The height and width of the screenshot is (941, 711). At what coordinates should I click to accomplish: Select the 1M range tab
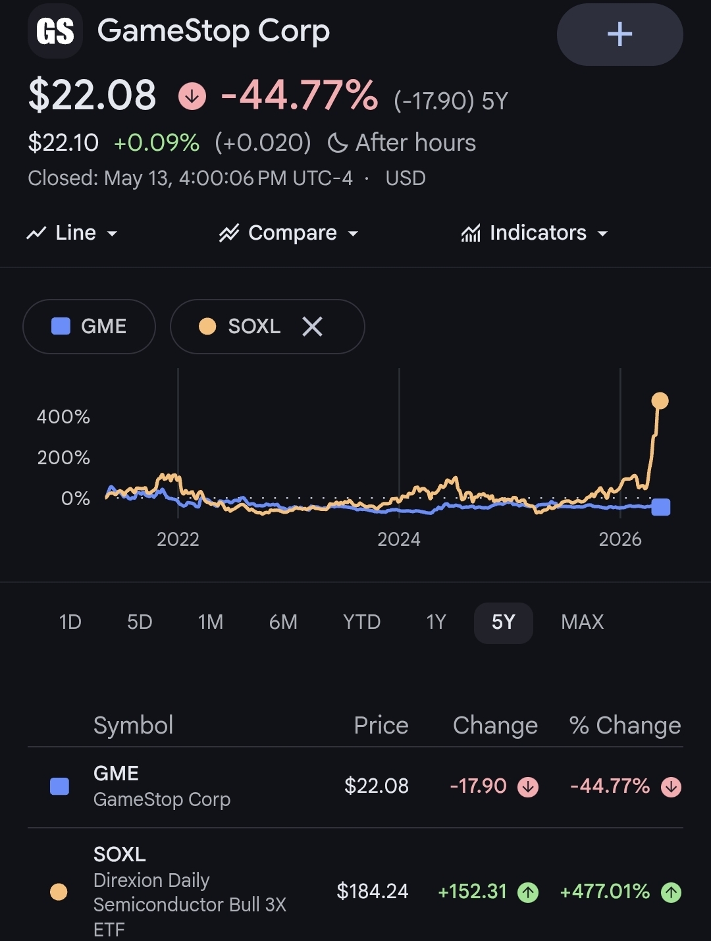tap(211, 622)
